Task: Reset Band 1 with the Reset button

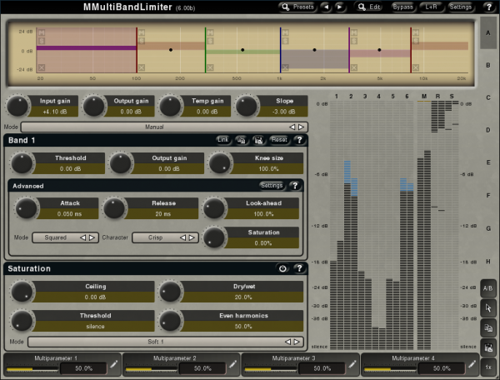Action: [279, 140]
